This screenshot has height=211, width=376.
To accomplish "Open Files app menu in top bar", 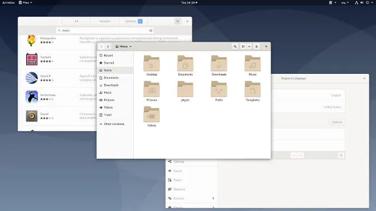I will click(26, 3).
